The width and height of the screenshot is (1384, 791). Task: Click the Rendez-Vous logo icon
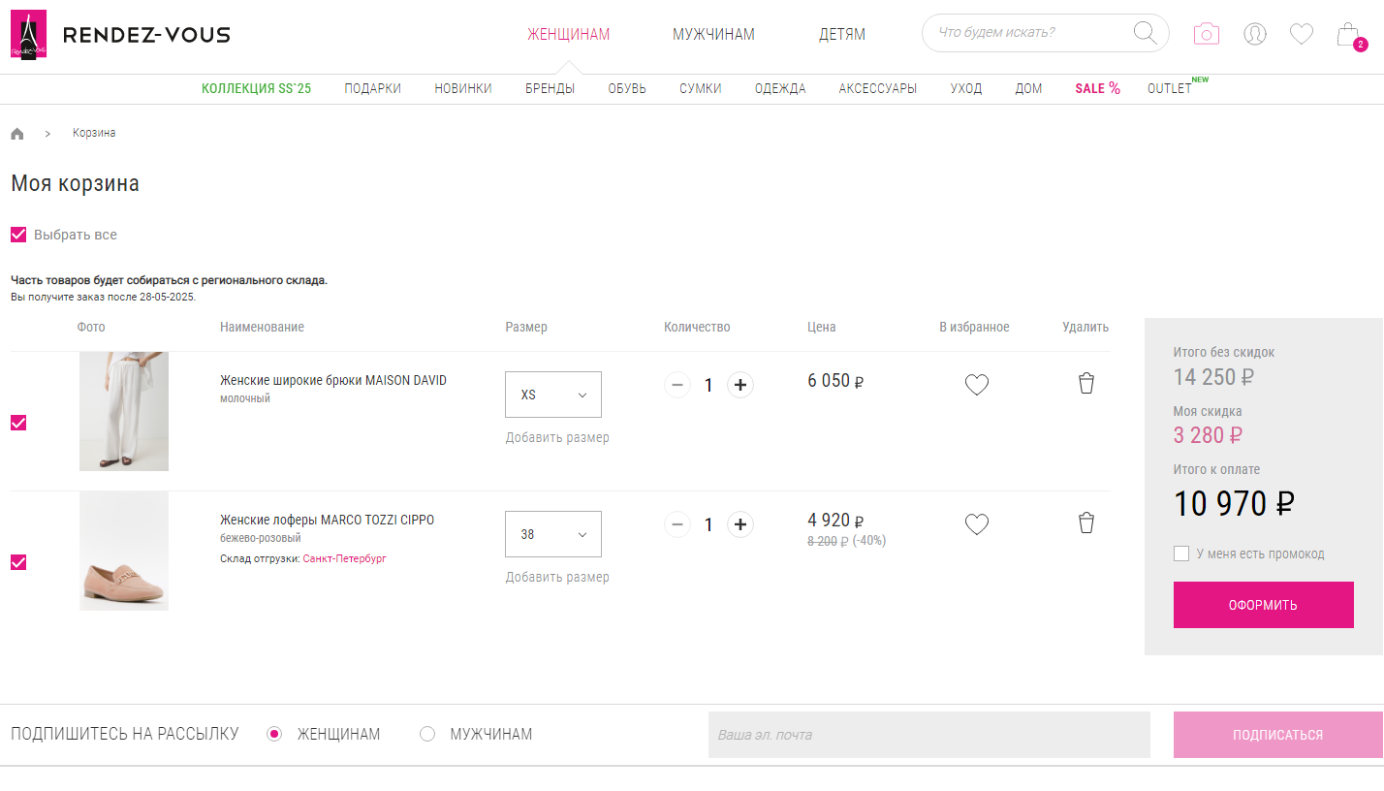[x=29, y=34]
